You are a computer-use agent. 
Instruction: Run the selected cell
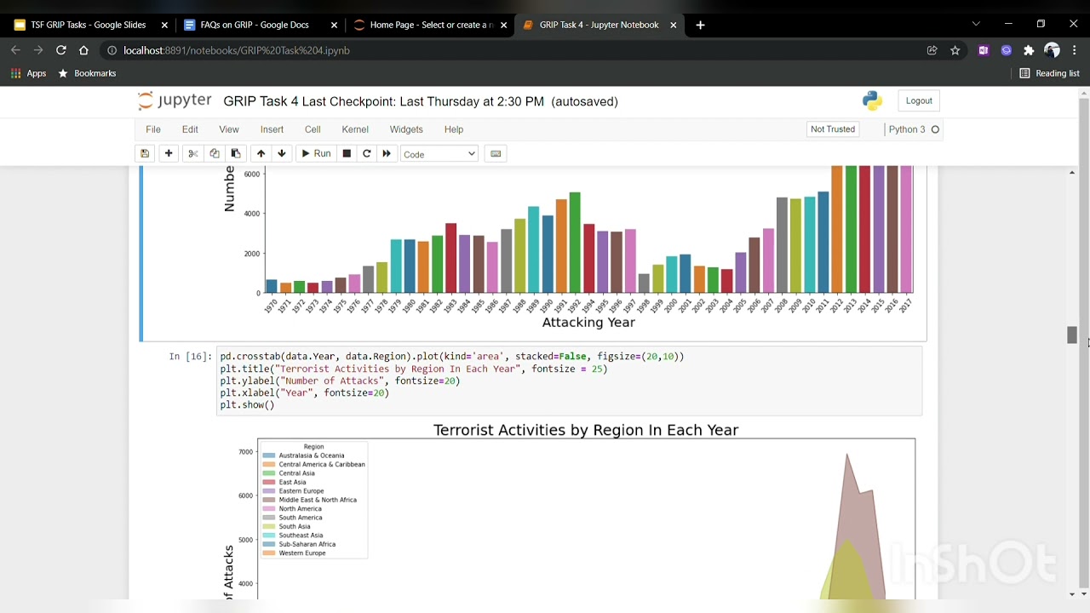[315, 153]
